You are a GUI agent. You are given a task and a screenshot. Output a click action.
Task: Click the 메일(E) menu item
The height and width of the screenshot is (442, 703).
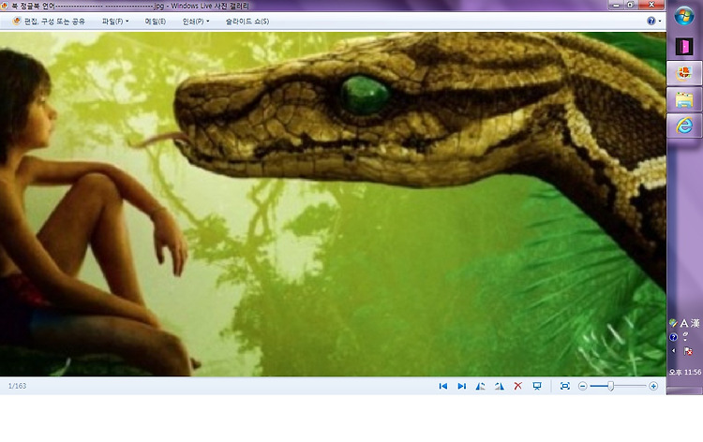tap(155, 21)
